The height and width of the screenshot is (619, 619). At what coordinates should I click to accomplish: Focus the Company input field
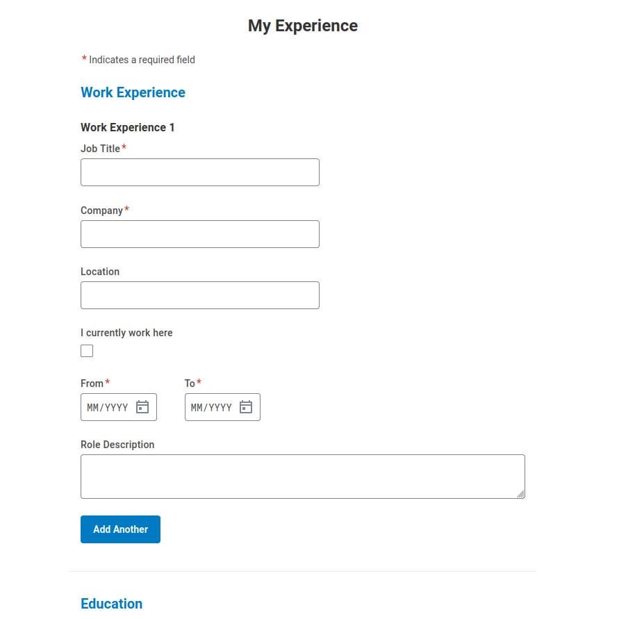pos(200,234)
